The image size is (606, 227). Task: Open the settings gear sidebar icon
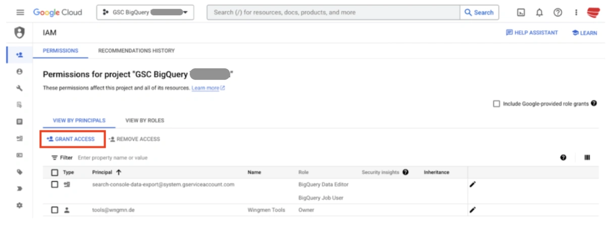point(19,205)
